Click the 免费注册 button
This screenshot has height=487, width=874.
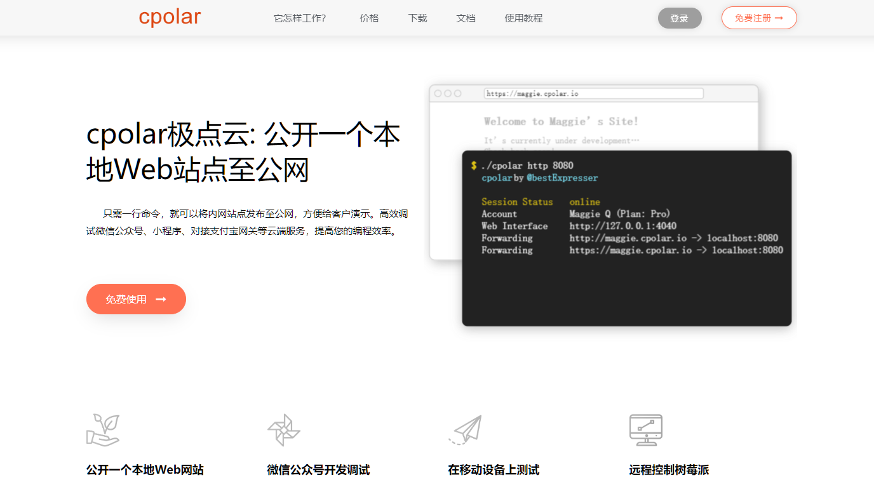[758, 18]
